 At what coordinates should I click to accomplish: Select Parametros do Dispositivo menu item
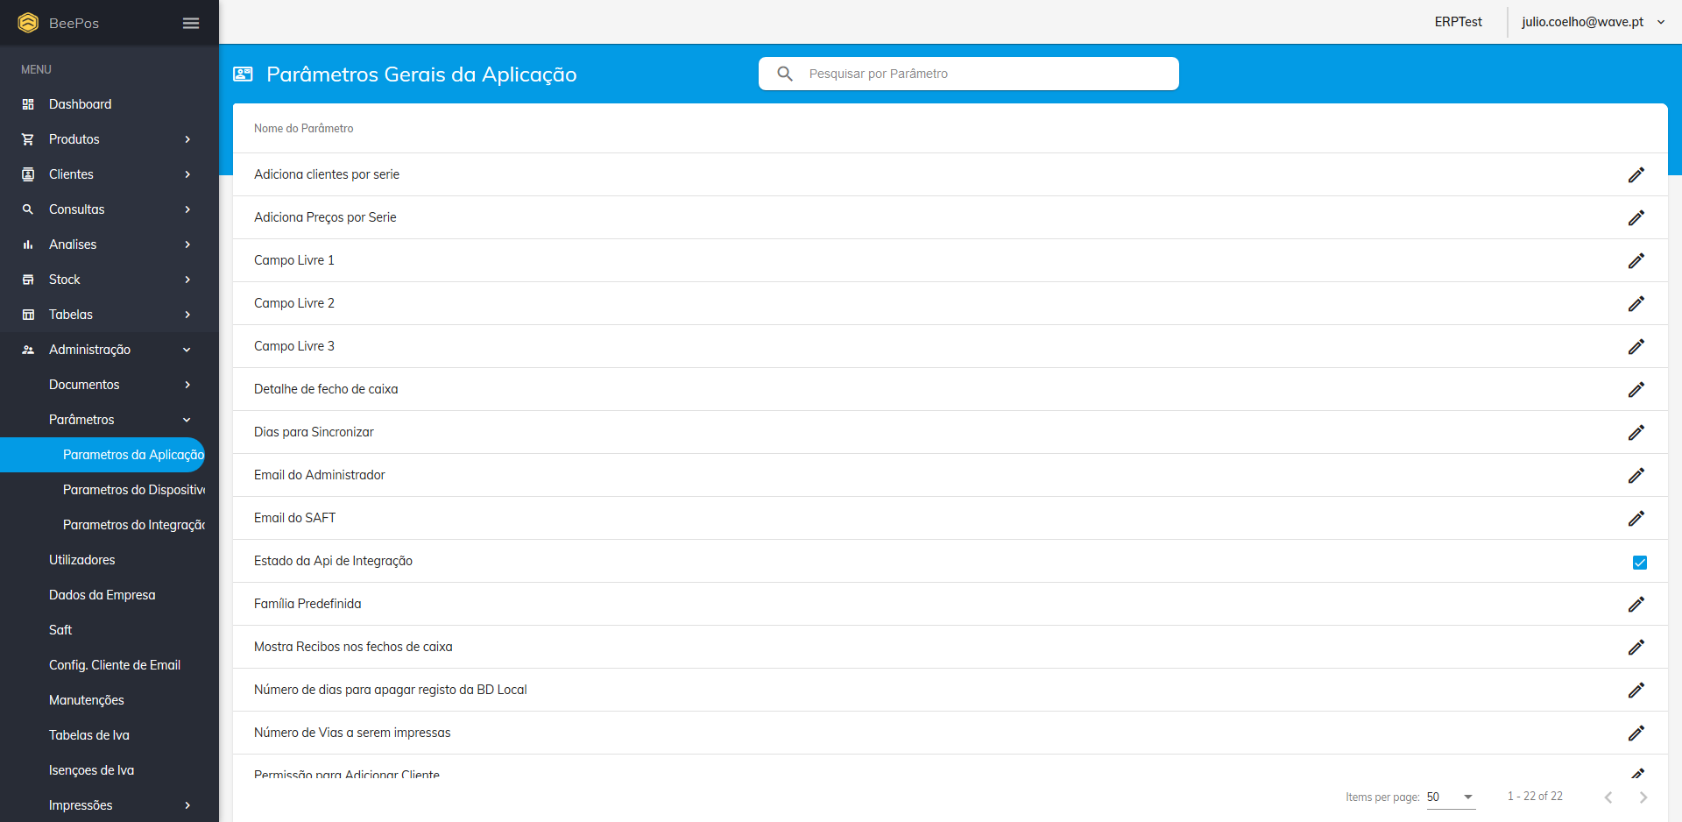pyautogui.click(x=133, y=490)
